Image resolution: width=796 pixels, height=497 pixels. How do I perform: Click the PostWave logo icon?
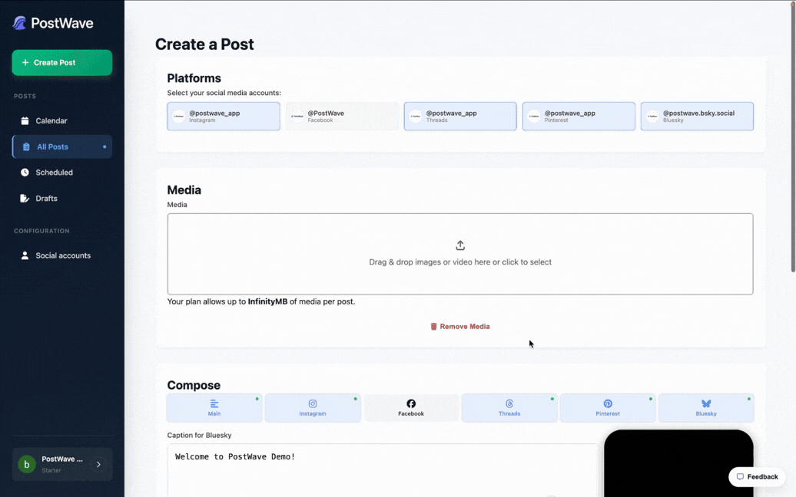click(x=20, y=23)
